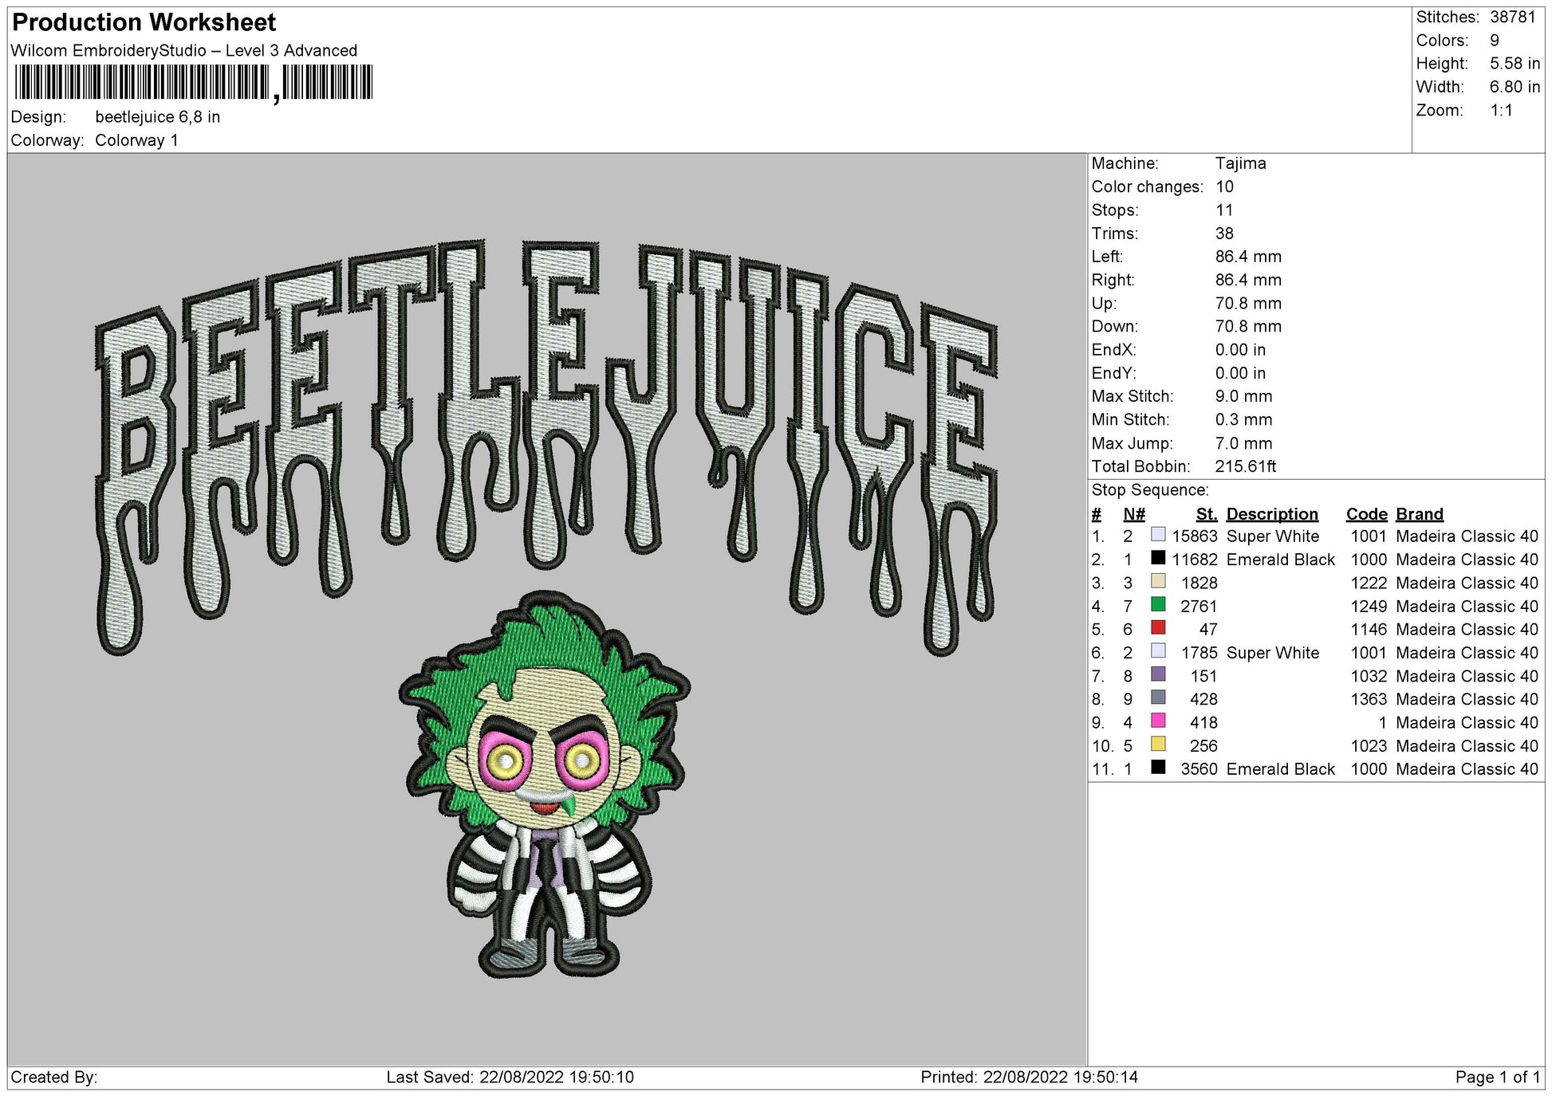1552x1096 pixels.
Task: Click the 'Page 1 of 1' footer text
Action: coord(1498,1078)
